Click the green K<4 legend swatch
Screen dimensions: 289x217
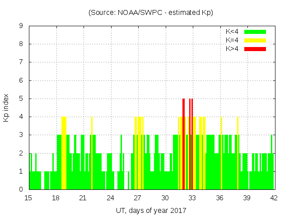click(x=255, y=32)
